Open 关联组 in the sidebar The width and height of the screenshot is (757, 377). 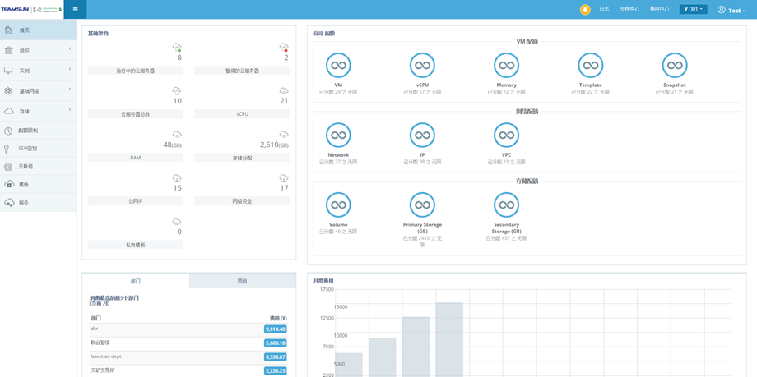click(38, 167)
